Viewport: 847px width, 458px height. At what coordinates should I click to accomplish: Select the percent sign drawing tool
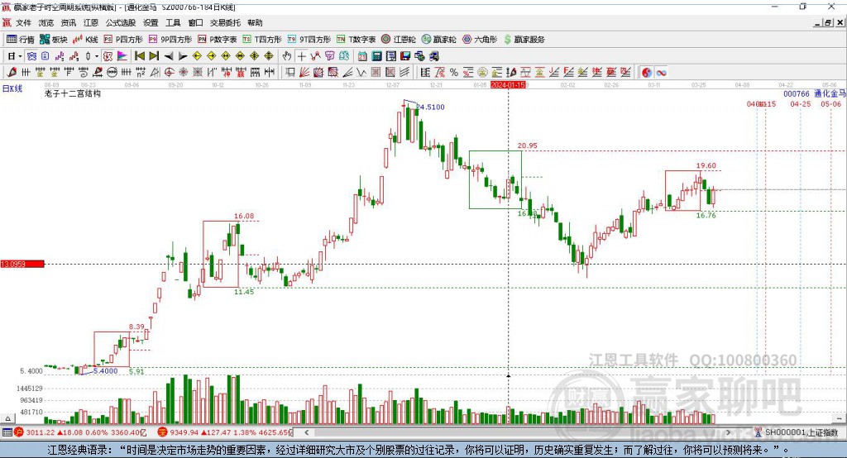click(x=454, y=72)
